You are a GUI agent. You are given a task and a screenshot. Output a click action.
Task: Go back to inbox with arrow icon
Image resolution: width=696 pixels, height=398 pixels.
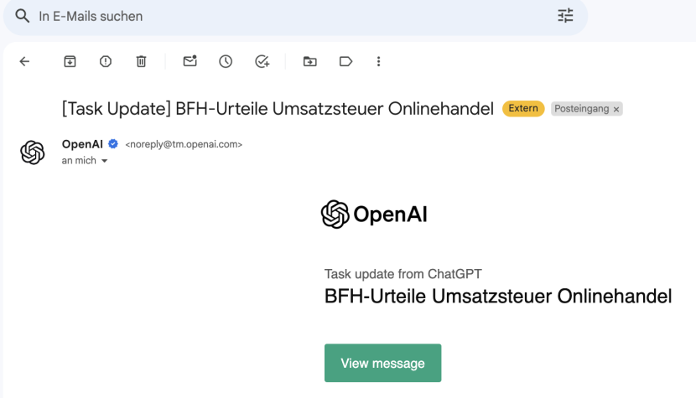point(24,61)
